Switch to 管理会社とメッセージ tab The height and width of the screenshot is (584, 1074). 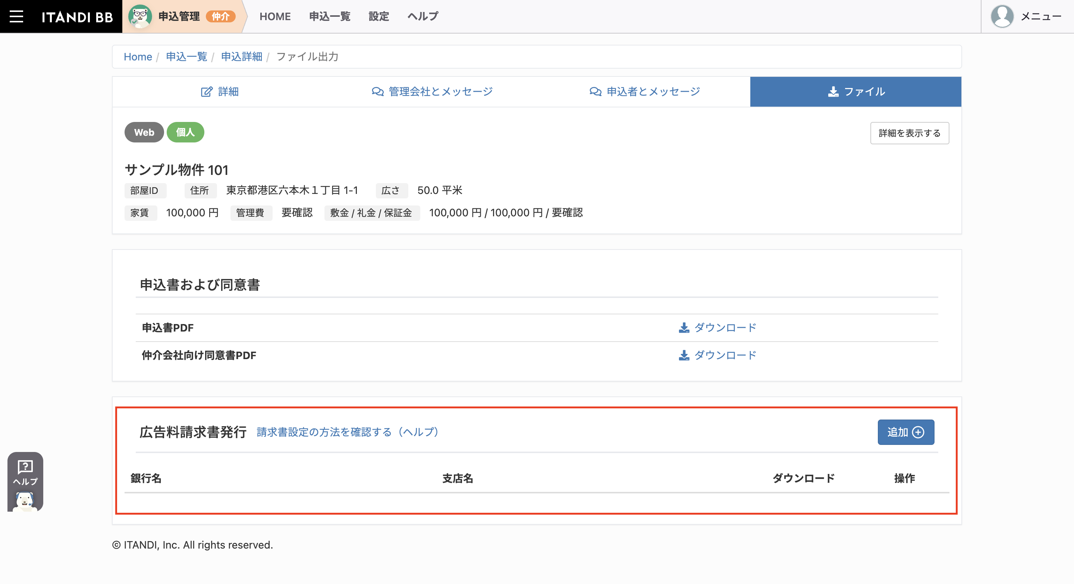click(432, 92)
